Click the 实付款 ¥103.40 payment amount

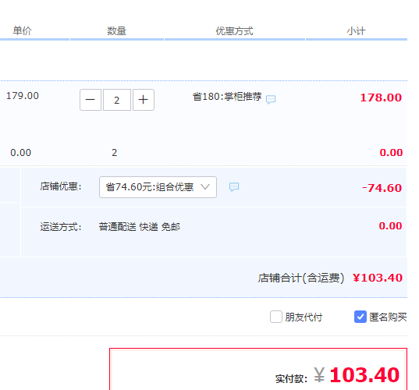click(x=357, y=374)
